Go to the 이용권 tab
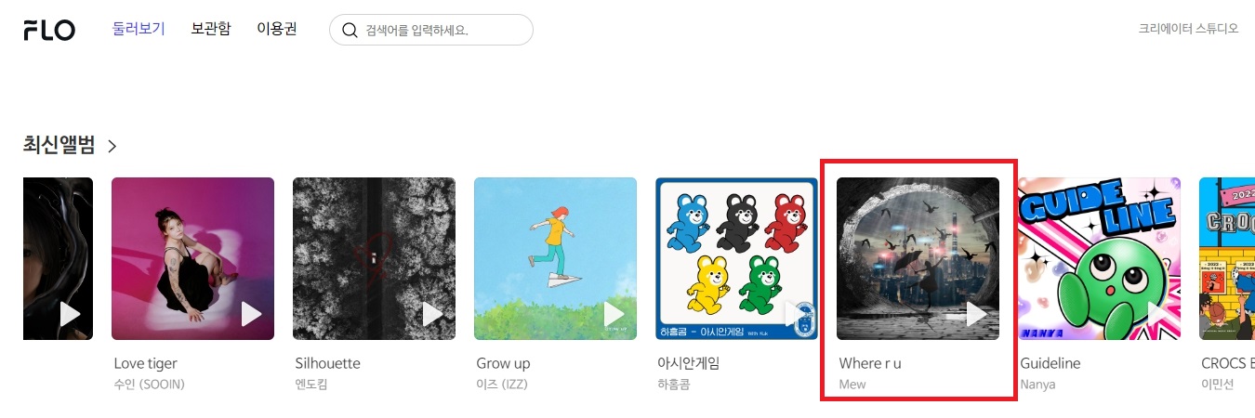This screenshot has height=418, width=1255. point(277,29)
